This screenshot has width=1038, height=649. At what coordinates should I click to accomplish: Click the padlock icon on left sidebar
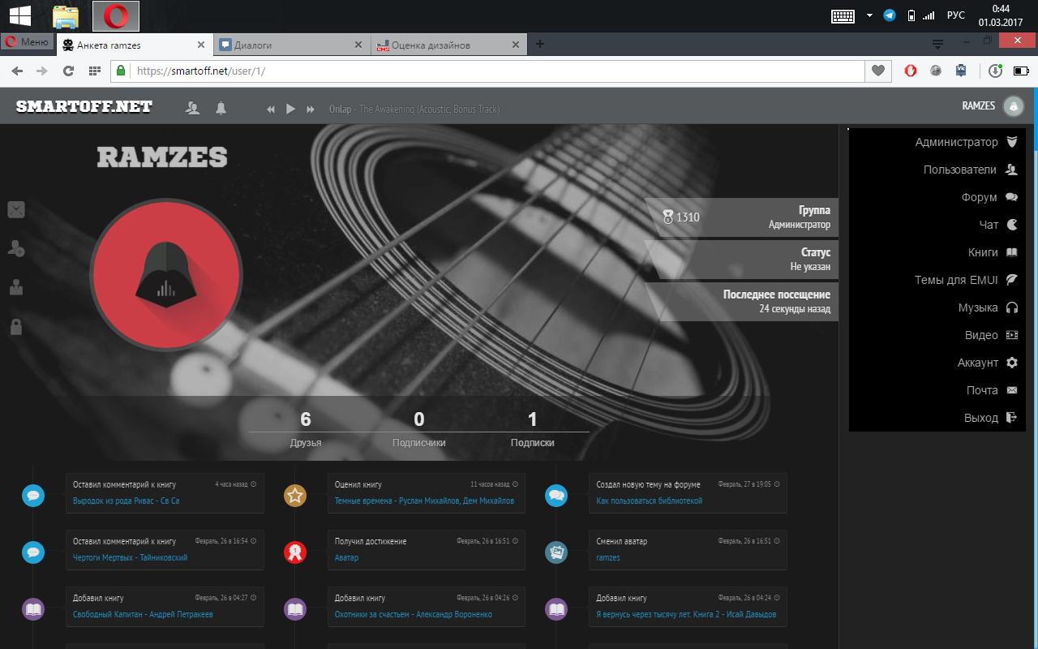(16, 326)
